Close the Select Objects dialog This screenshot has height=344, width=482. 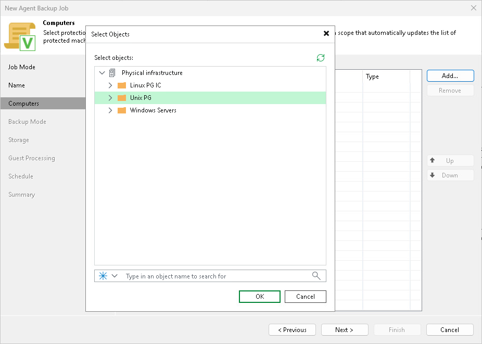pos(326,33)
